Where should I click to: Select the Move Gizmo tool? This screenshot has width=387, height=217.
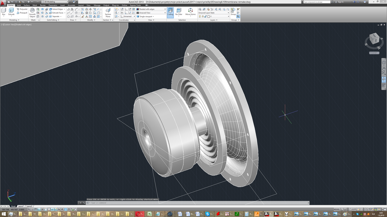pyautogui.click(x=190, y=12)
